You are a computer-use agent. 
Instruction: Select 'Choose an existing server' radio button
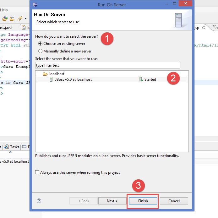coord(40,44)
